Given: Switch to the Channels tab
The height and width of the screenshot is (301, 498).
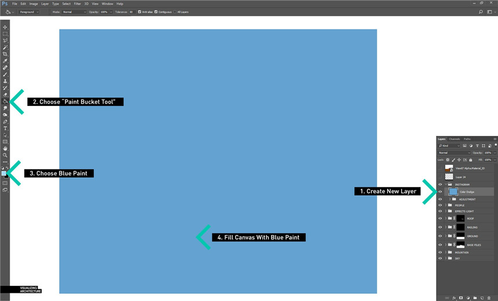Looking at the screenshot, I should (455, 139).
